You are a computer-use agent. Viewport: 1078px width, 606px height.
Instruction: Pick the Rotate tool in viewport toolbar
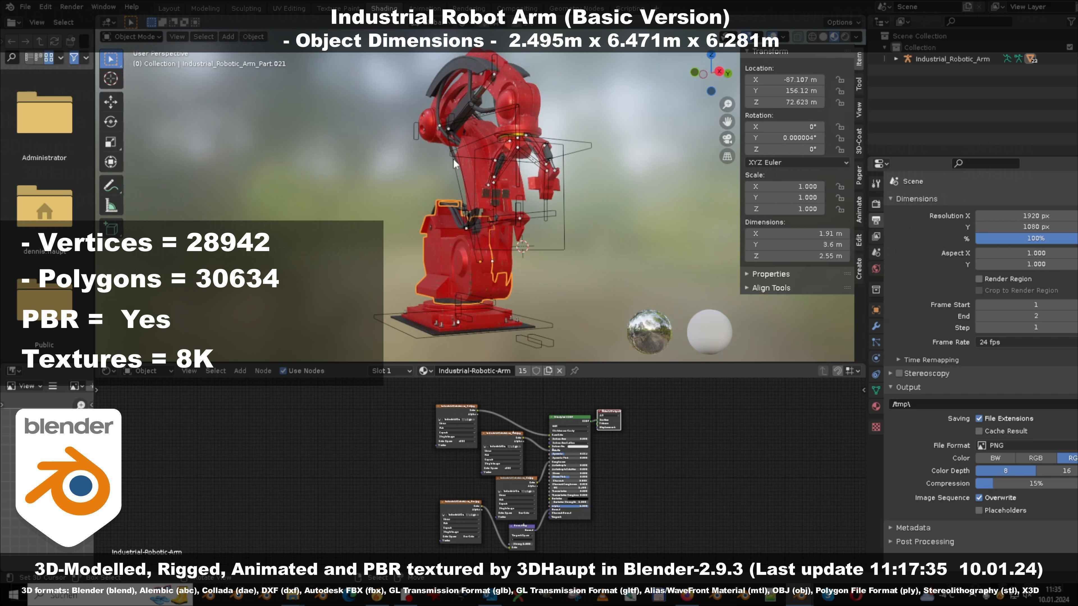(x=111, y=122)
